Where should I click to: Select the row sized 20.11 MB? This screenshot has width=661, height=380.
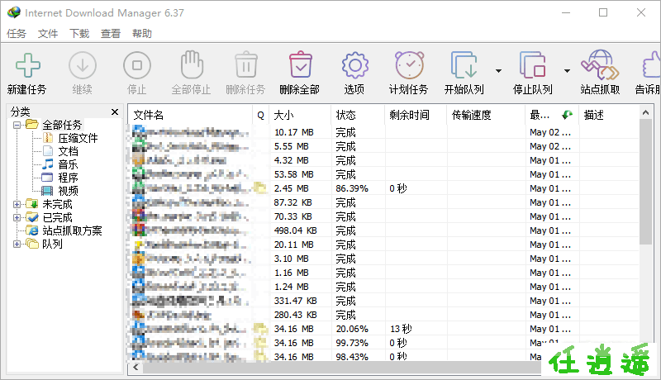(383, 245)
